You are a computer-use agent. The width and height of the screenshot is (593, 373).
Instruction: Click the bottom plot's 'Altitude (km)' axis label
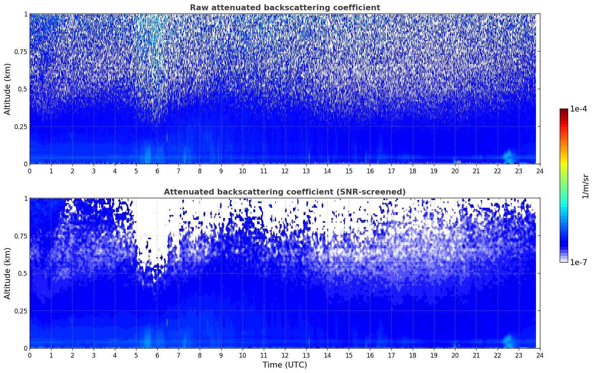coord(8,273)
